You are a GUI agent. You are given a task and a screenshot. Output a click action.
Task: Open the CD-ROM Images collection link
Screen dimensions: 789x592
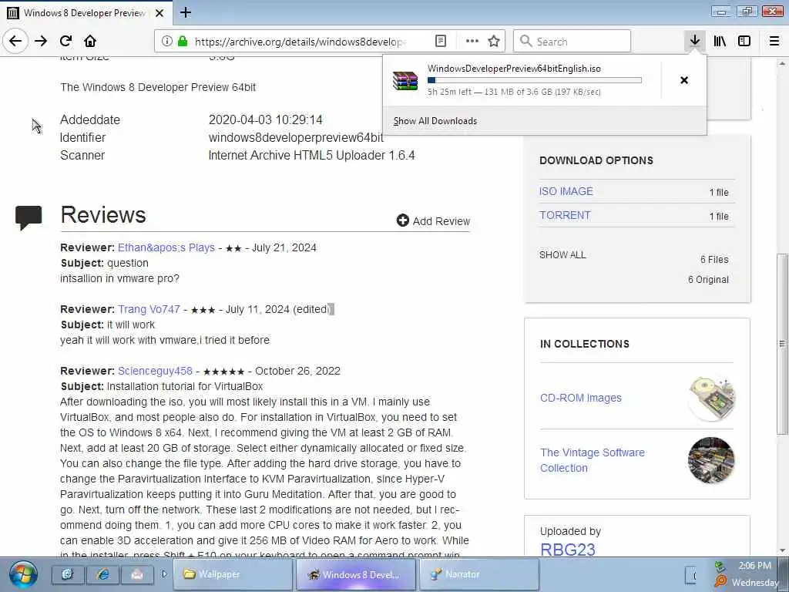580,398
